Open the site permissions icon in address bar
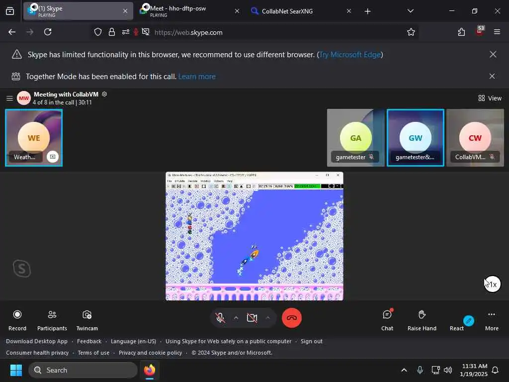This screenshot has width=509, height=382. [126, 32]
